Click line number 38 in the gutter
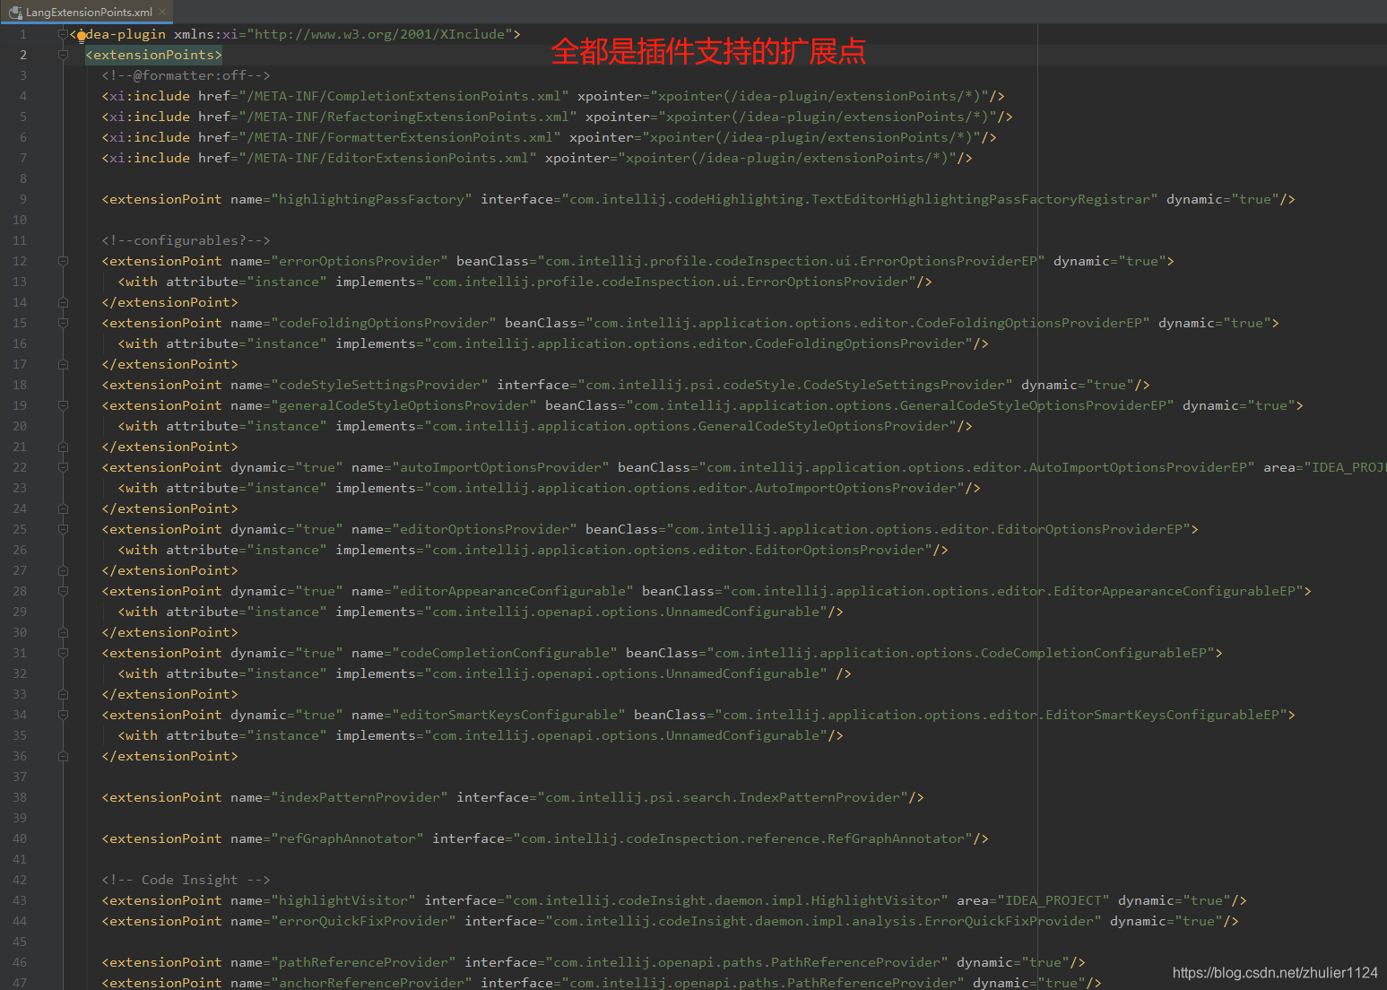The image size is (1387, 990). click(x=20, y=797)
